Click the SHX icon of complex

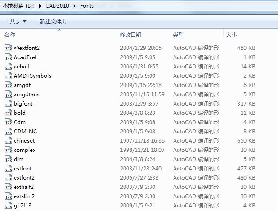8,150
